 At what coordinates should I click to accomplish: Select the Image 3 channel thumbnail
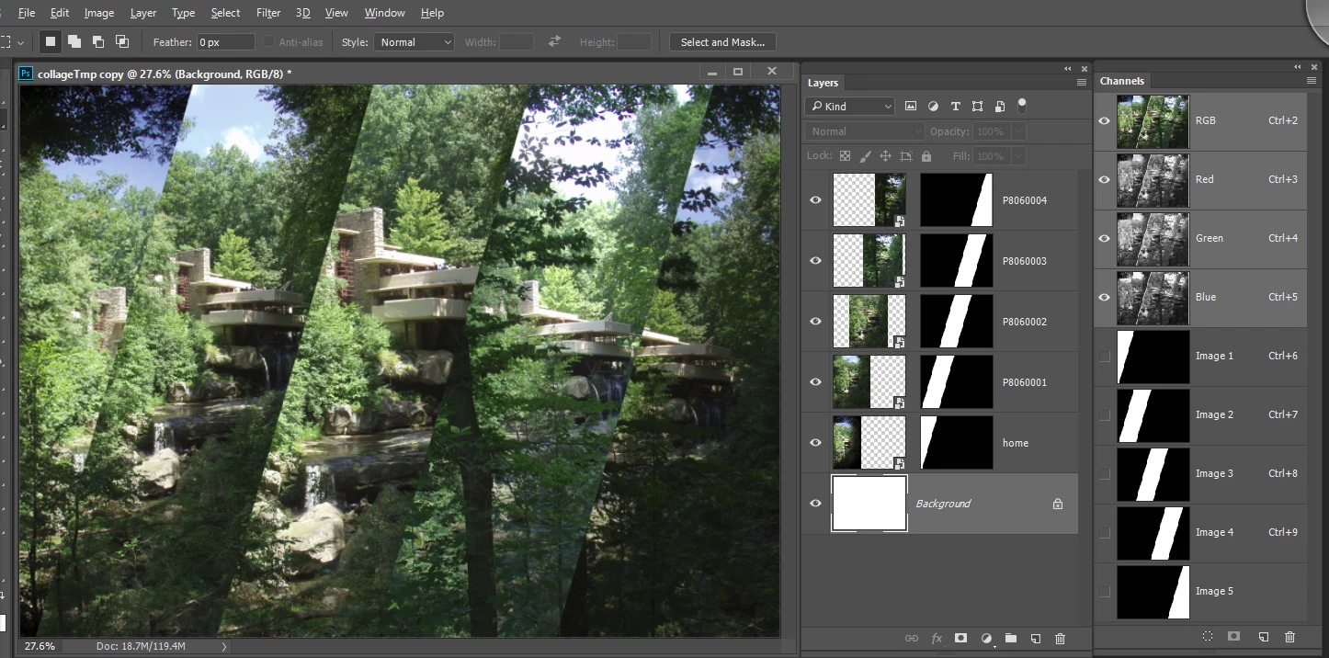pyautogui.click(x=1153, y=473)
